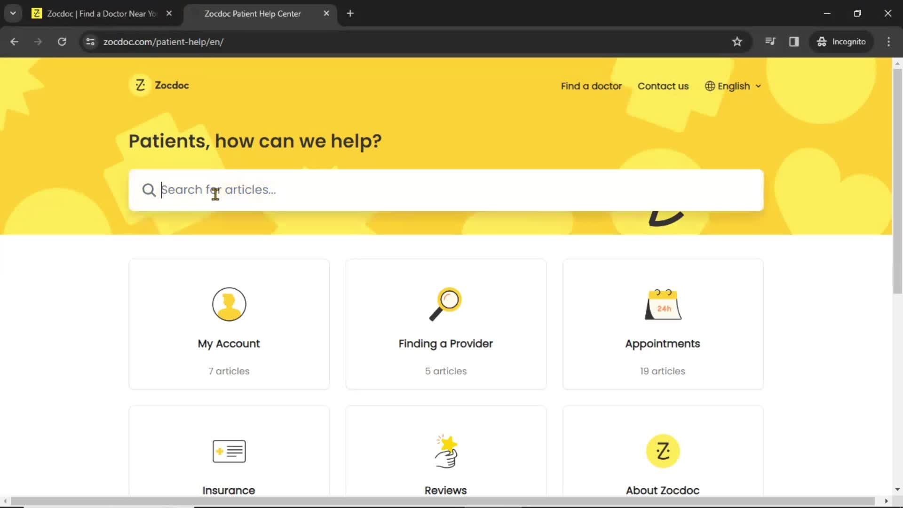Screen dimensions: 903x508
Task: View site information icon in address bar
Action: (90, 41)
